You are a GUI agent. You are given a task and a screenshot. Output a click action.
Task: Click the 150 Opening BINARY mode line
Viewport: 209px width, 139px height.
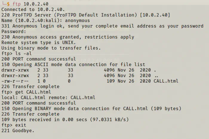click(91, 108)
